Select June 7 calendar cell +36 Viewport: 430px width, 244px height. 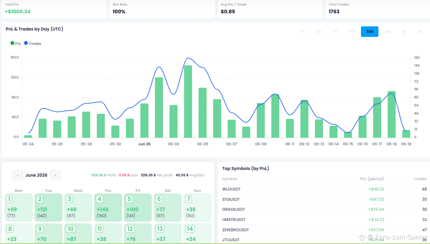pos(197,207)
